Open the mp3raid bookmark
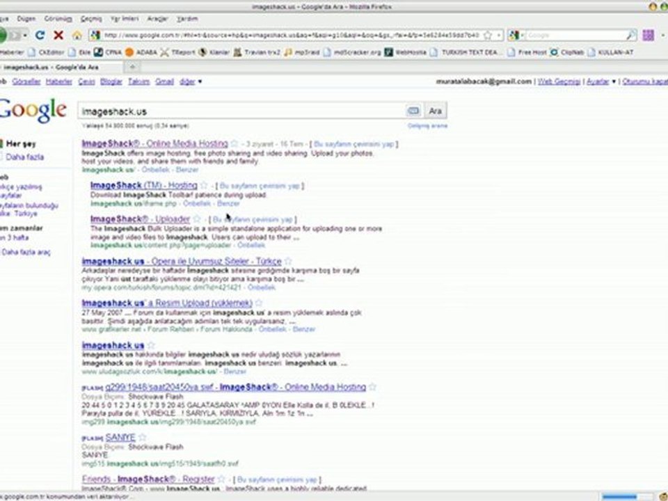Screen dimensions: 668x501 click(301, 52)
